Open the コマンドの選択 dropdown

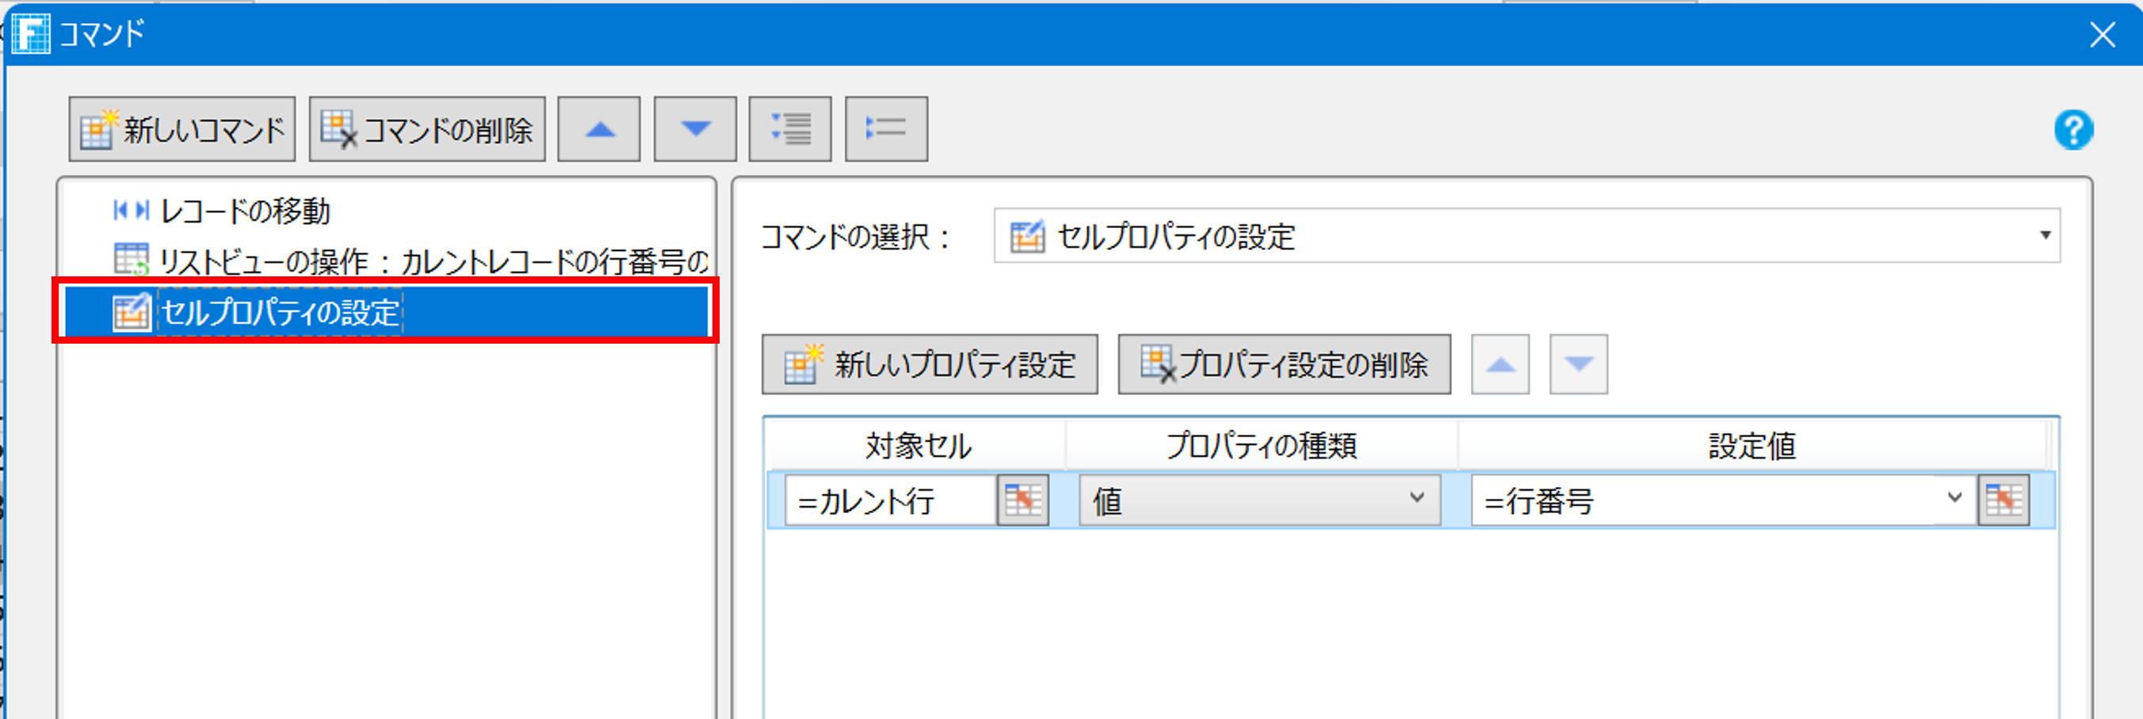(1526, 236)
